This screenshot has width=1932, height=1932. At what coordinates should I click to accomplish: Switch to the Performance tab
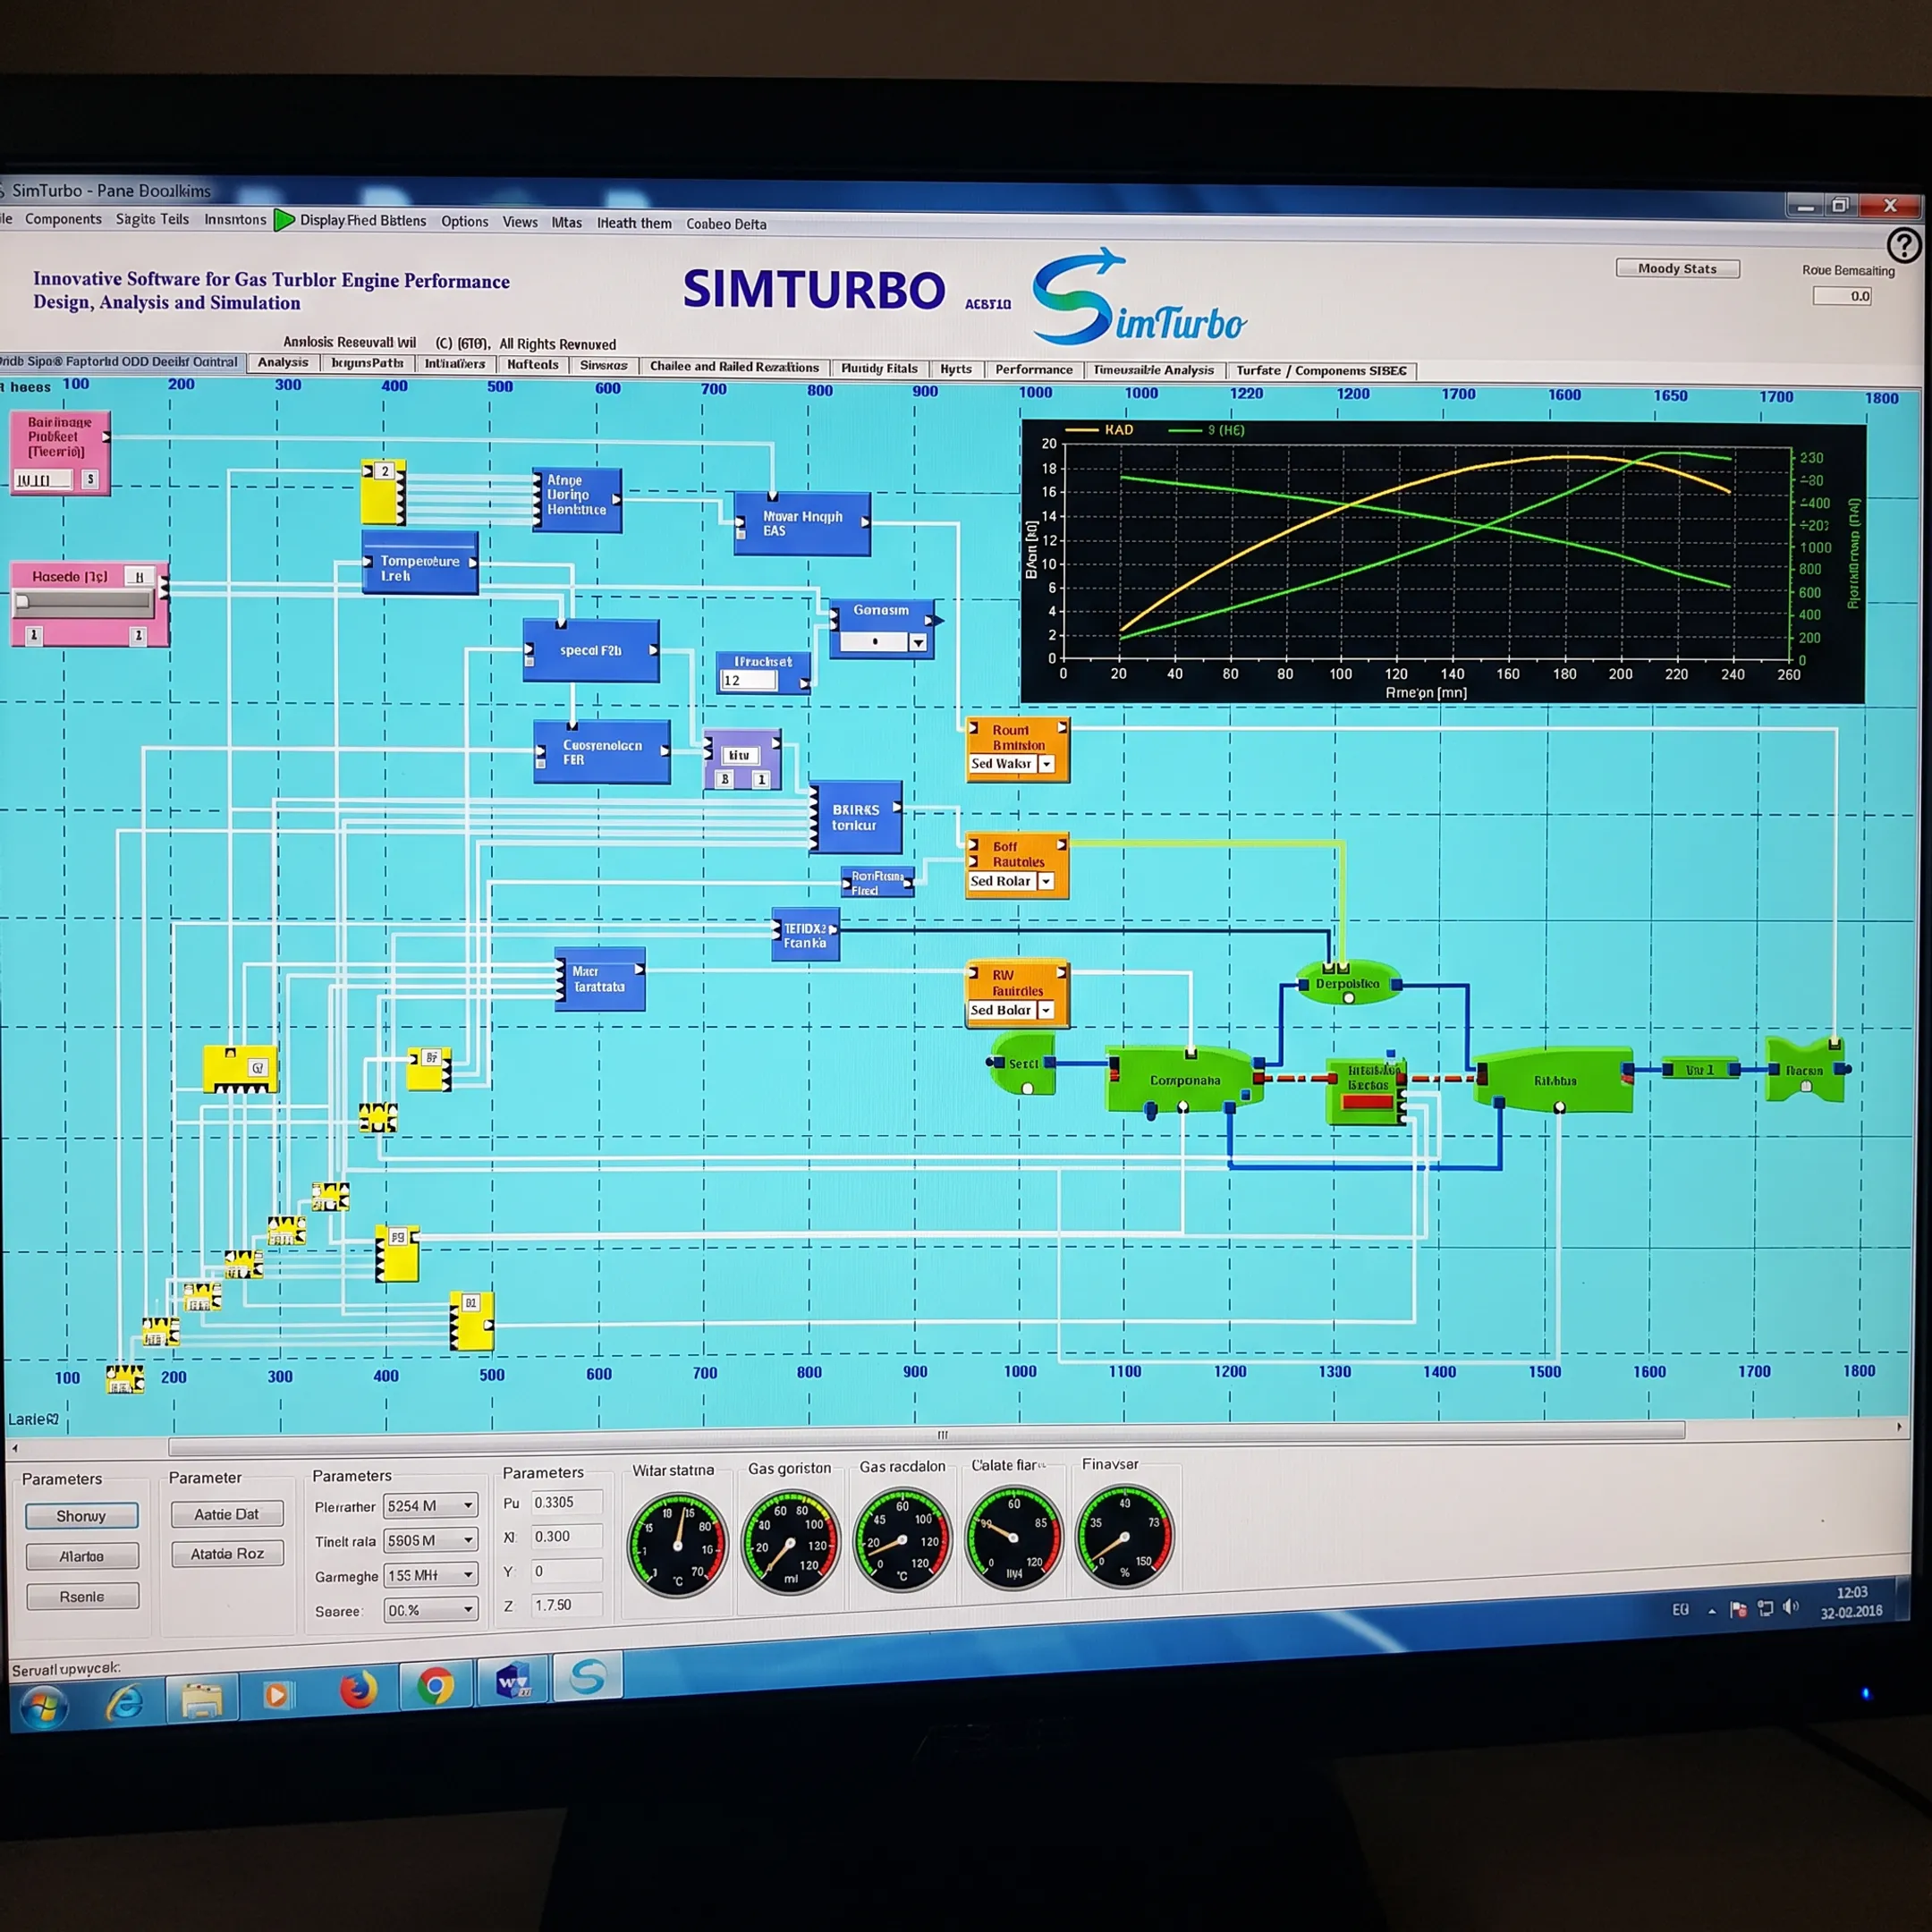[x=1034, y=369]
